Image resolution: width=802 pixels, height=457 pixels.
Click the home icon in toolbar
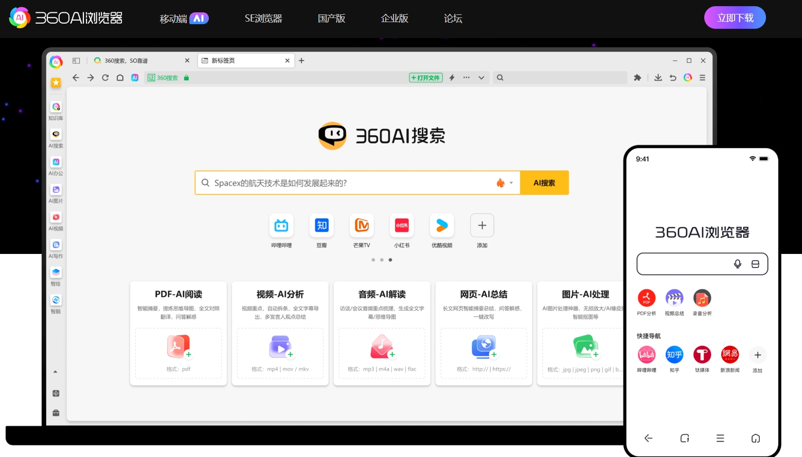120,78
